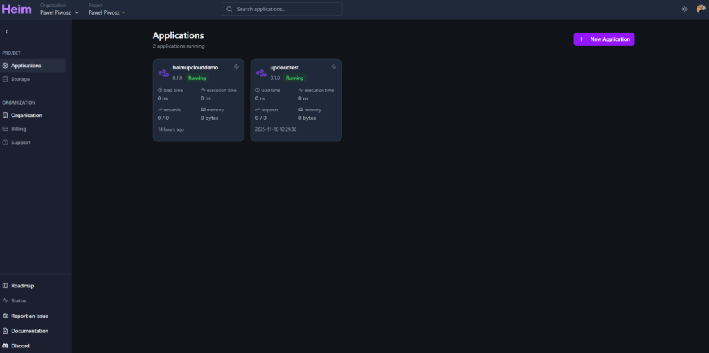Image resolution: width=709 pixels, height=353 pixels.
Task: Click version 0.1.0 on heimupclouddemo card
Action: (x=178, y=78)
